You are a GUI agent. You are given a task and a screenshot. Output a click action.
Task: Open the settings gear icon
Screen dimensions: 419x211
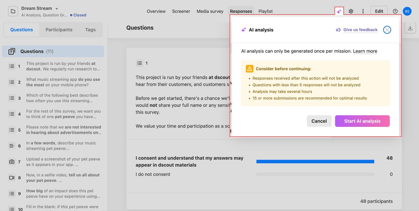[351, 11]
